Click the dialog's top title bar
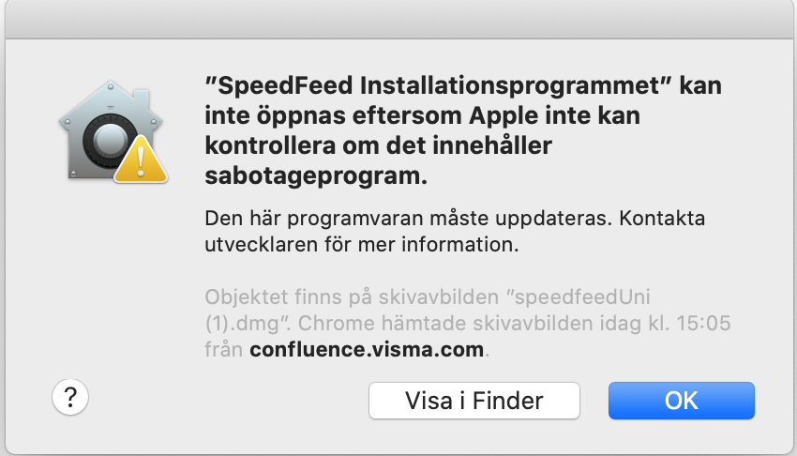 click(x=398, y=18)
